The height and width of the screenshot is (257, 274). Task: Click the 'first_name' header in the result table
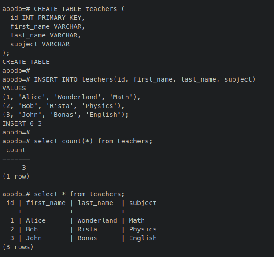pos(46,203)
